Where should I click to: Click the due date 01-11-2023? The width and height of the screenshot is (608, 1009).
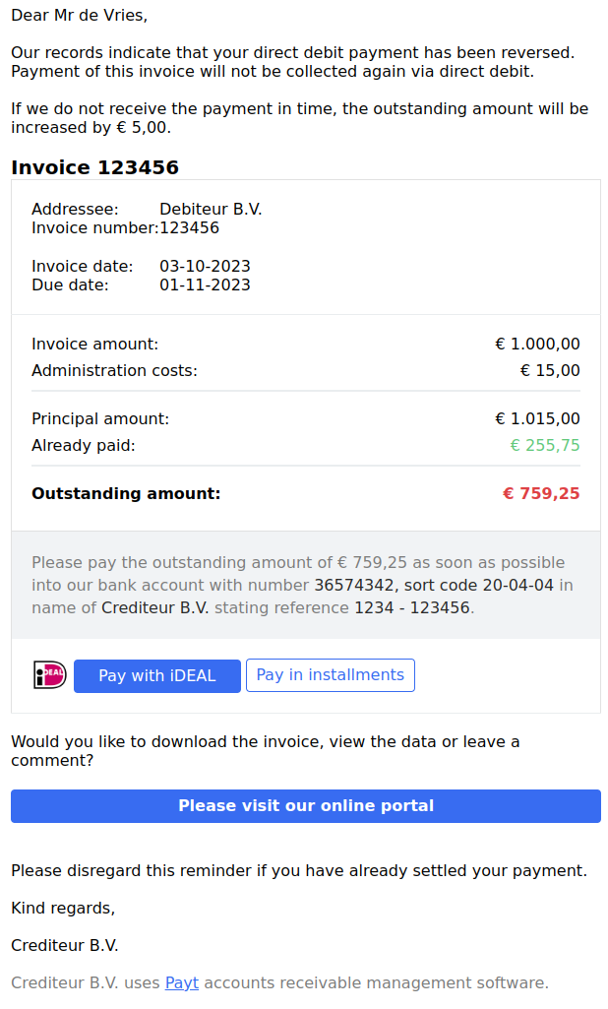pos(205,285)
